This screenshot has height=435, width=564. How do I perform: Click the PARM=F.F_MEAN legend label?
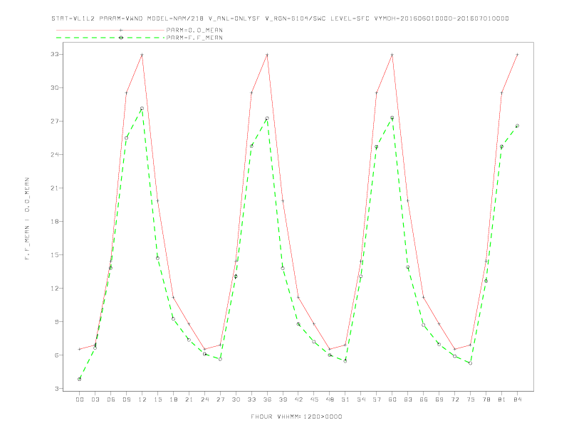194,38
